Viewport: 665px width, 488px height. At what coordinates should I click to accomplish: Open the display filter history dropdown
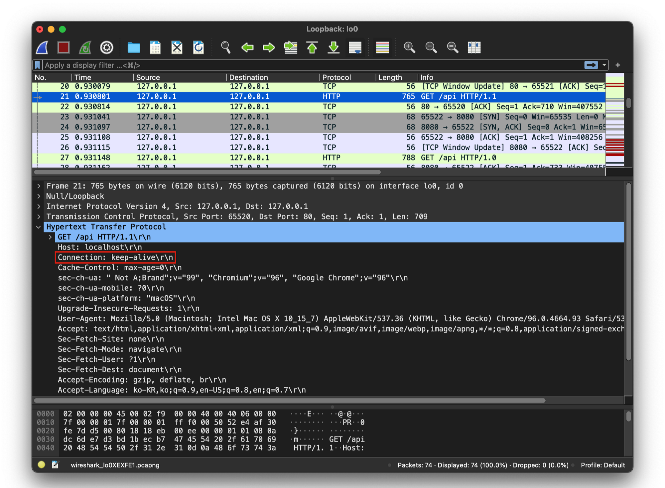click(604, 65)
